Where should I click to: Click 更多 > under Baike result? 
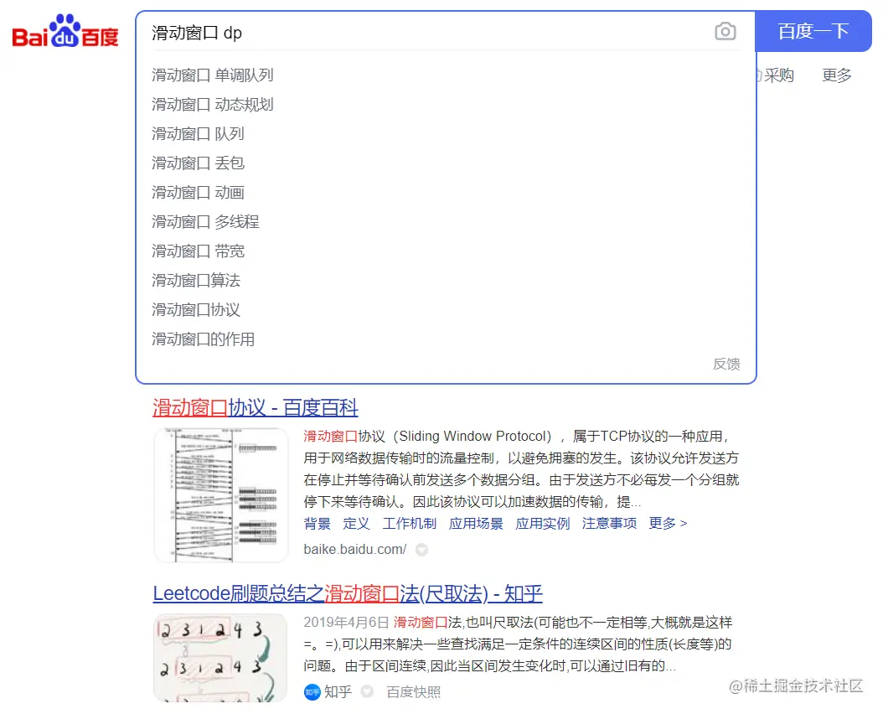click(668, 524)
